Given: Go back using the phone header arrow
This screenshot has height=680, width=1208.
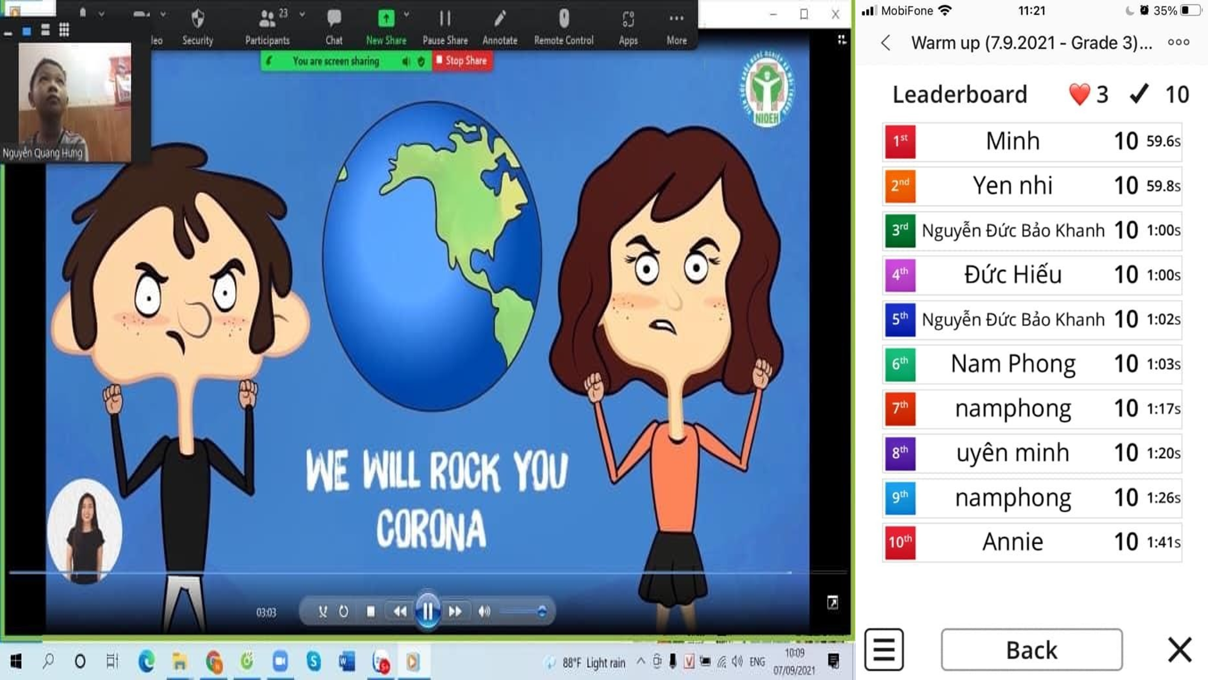Looking at the screenshot, I should (x=885, y=43).
